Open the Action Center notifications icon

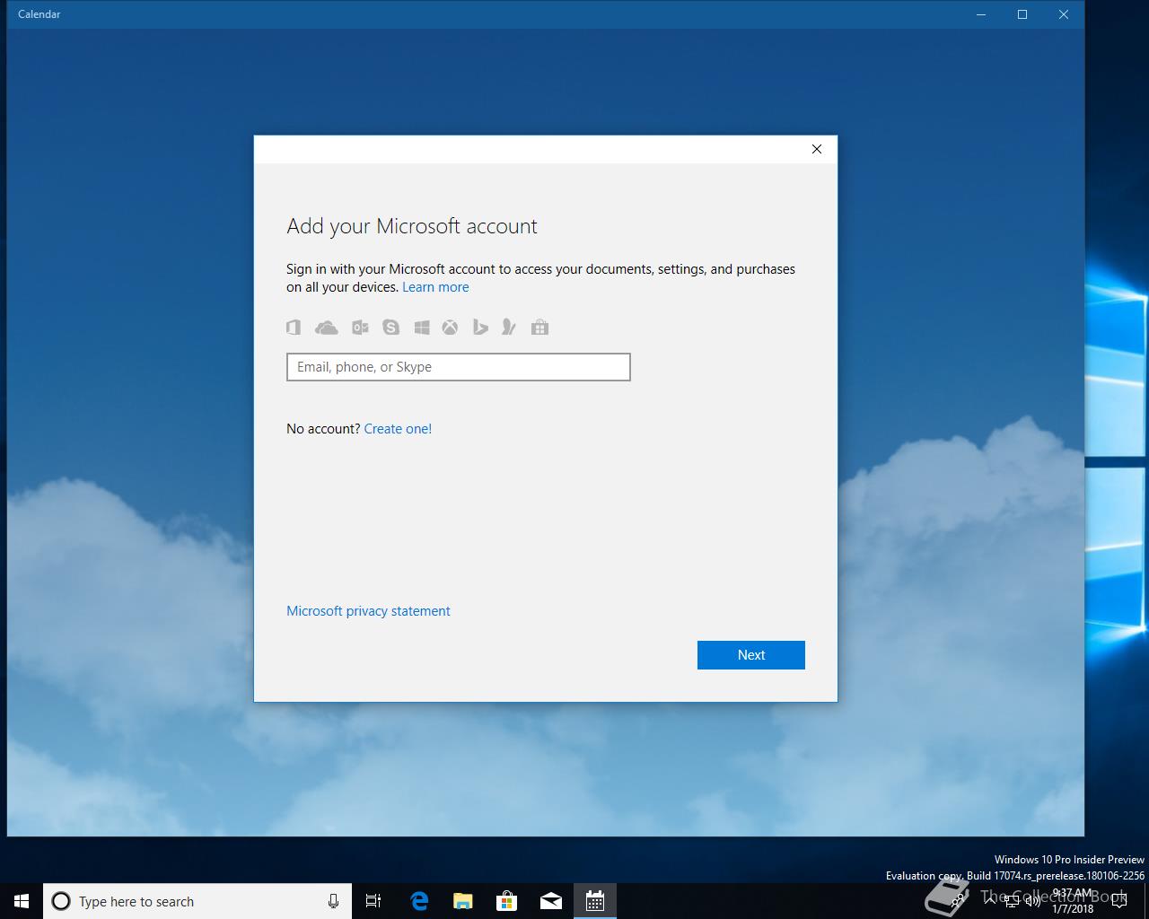[x=1118, y=901]
